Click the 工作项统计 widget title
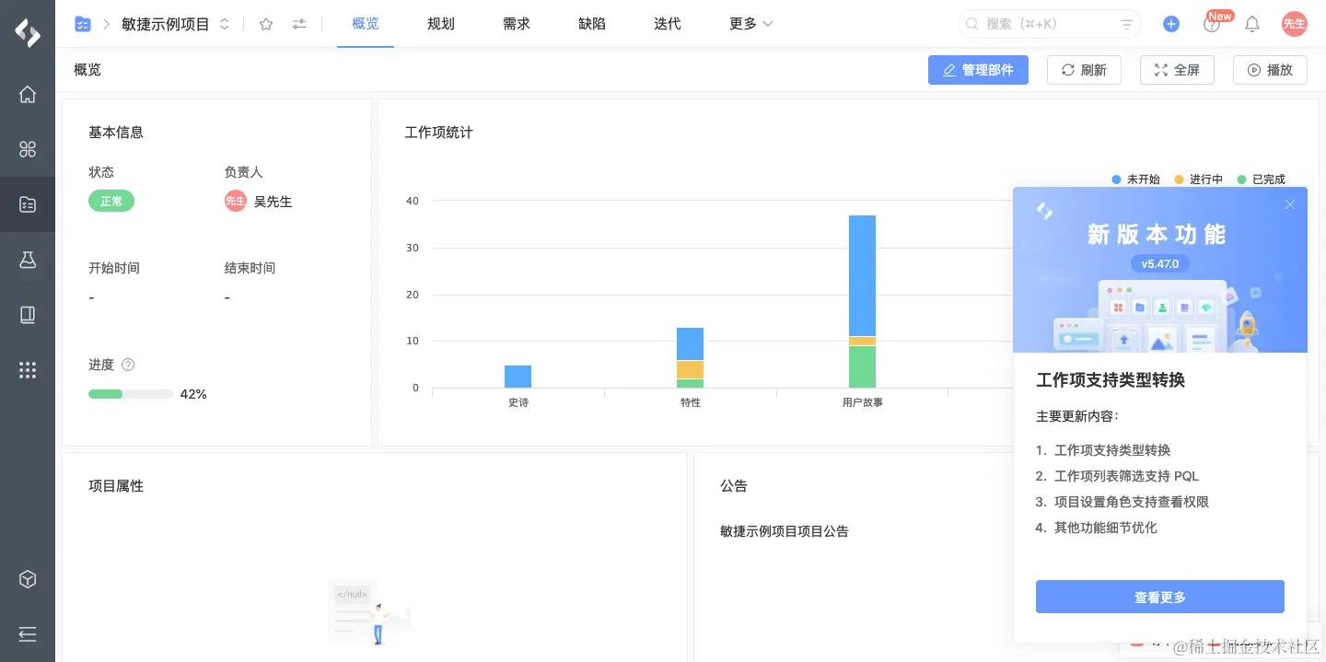The height and width of the screenshot is (662, 1326). point(438,133)
